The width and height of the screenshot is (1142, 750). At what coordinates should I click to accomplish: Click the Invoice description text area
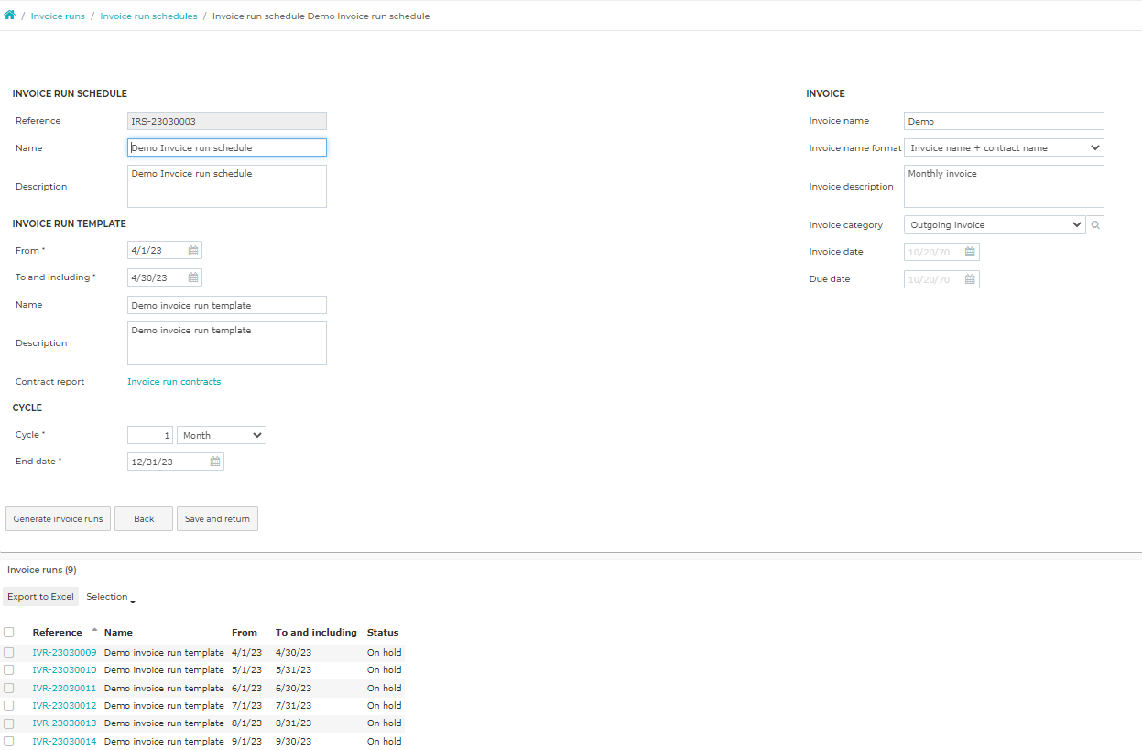(x=1004, y=186)
